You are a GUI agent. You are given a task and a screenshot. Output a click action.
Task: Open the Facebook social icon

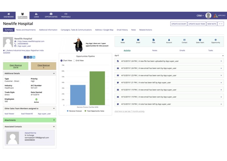pos(25,57)
